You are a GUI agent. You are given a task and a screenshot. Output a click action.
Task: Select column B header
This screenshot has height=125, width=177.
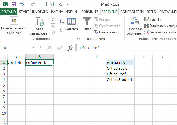39,57
